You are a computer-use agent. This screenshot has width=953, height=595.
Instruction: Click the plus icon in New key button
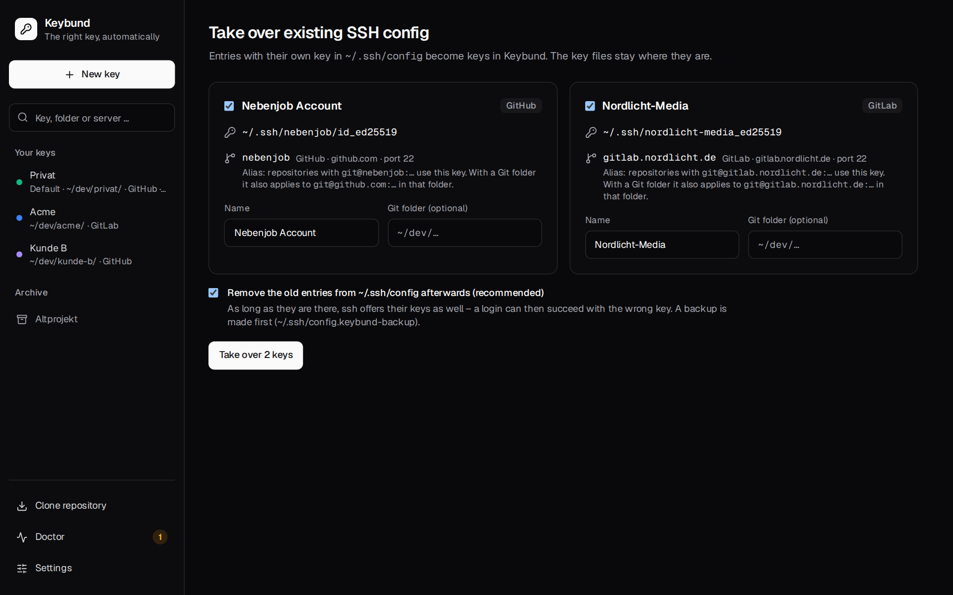click(x=69, y=74)
